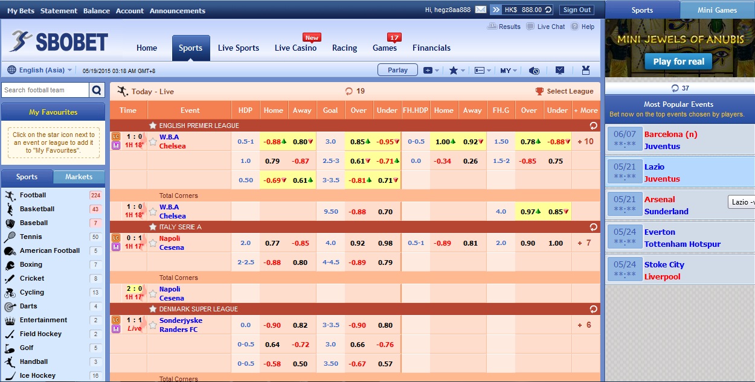Go to the Racing tab

[344, 48]
